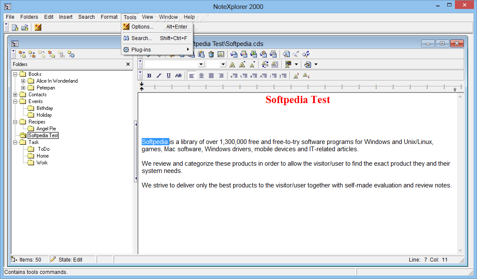Select the Holiday folder

click(x=44, y=115)
